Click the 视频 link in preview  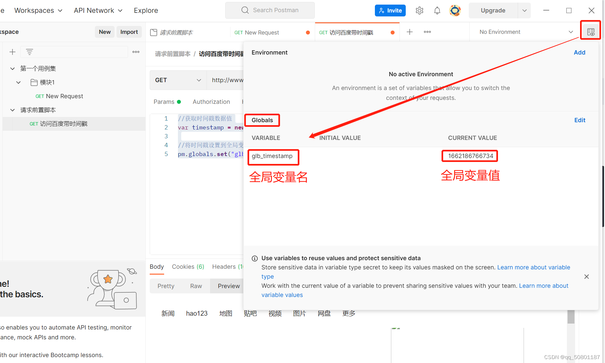(x=275, y=313)
